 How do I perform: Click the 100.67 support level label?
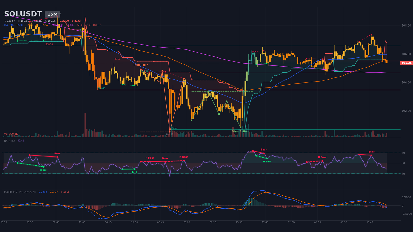point(174,128)
